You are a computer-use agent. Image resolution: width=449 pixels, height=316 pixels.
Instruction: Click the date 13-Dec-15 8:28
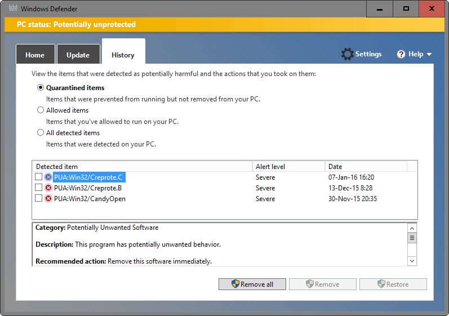coord(350,188)
